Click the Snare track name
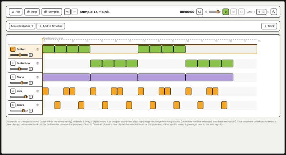 click(x=21, y=105)
